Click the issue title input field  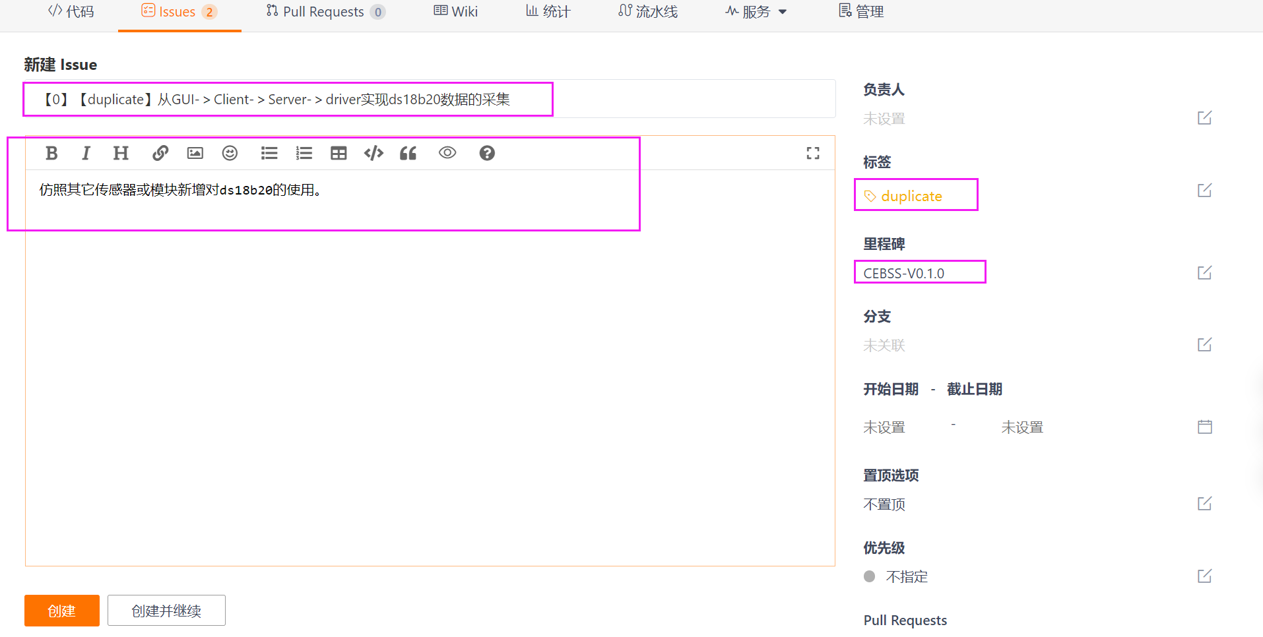tap(429, 98)
